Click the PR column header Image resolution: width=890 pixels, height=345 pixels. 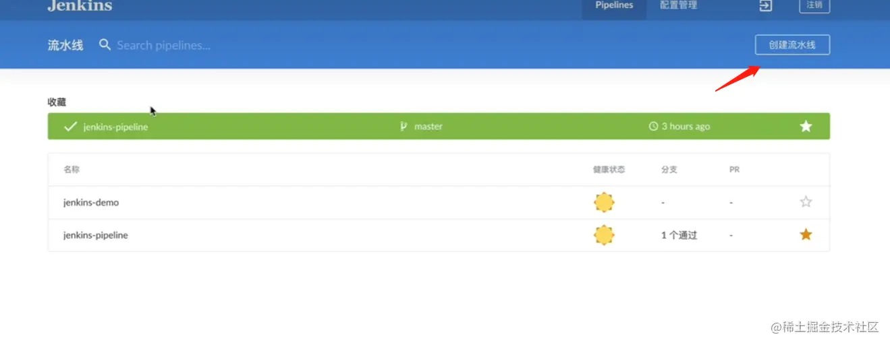tap(735, 170)
